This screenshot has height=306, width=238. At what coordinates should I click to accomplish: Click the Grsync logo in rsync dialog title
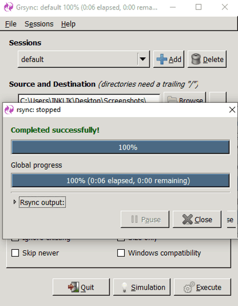click(9, 110)
